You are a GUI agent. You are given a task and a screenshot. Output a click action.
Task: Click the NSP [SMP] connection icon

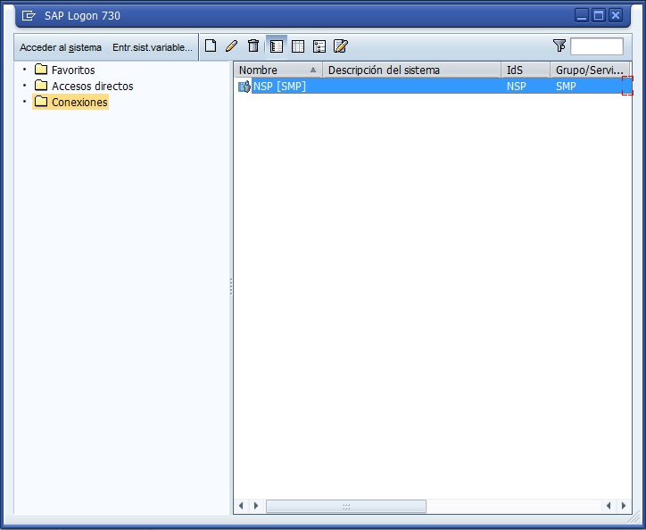pos(244,87)
